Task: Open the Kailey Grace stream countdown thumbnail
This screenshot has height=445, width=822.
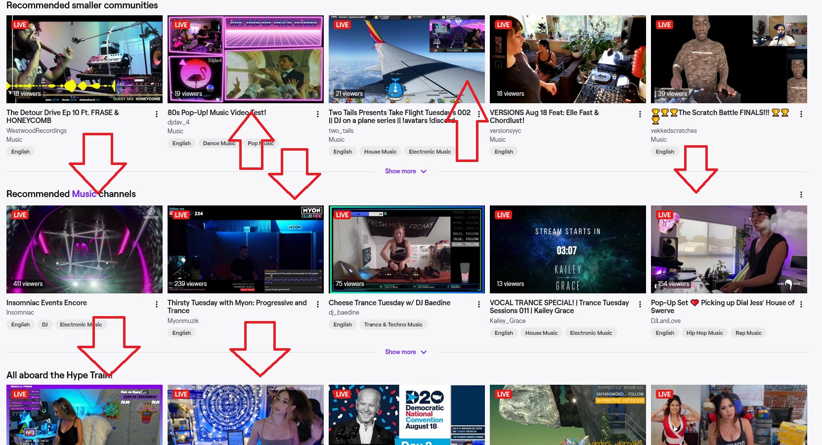Action: 567,249
